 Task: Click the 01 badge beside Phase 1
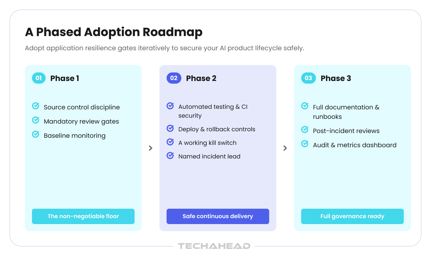tap(39, 78)
